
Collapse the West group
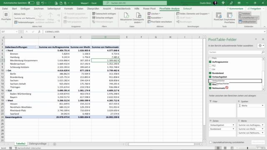6,100
